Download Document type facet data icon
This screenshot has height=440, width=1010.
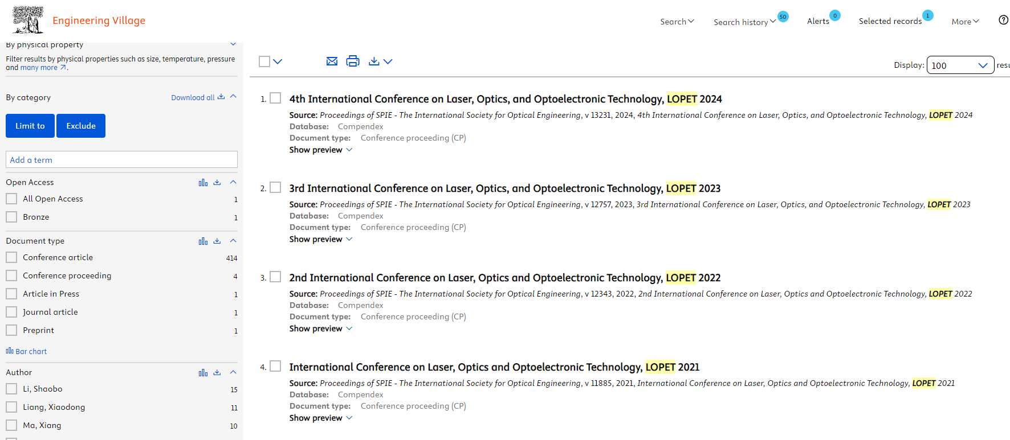click(x=217, y=241)
